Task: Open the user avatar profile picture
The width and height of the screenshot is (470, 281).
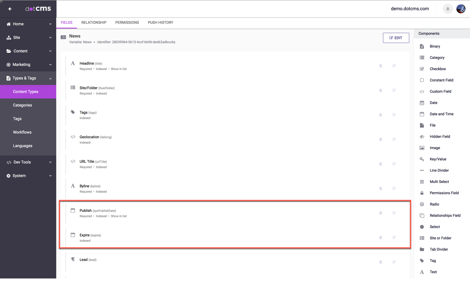Action: click(x=461, y=9)
